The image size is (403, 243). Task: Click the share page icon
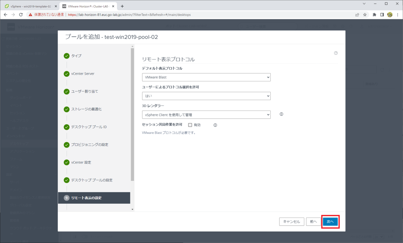click(x=357, y=15)
